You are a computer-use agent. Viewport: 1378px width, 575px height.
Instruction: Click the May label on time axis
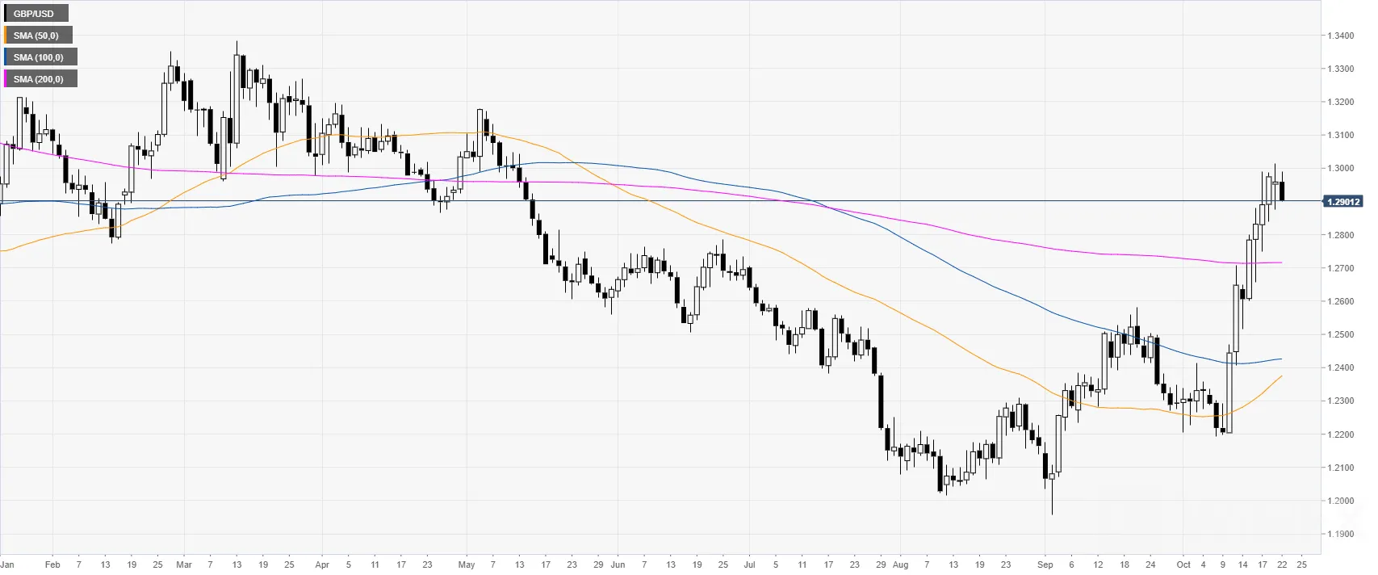pos(467,565)
